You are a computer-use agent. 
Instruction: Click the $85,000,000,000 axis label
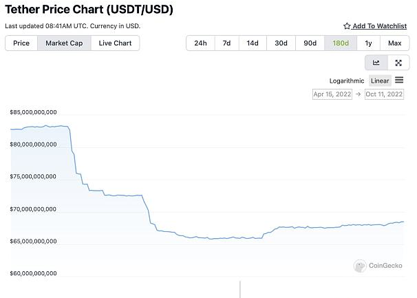click(x=33, y=112)
